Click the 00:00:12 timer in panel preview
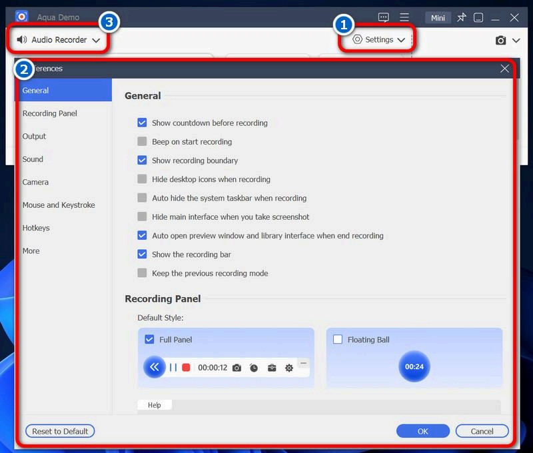Screen dimensions: 533x453 [213, 367]
